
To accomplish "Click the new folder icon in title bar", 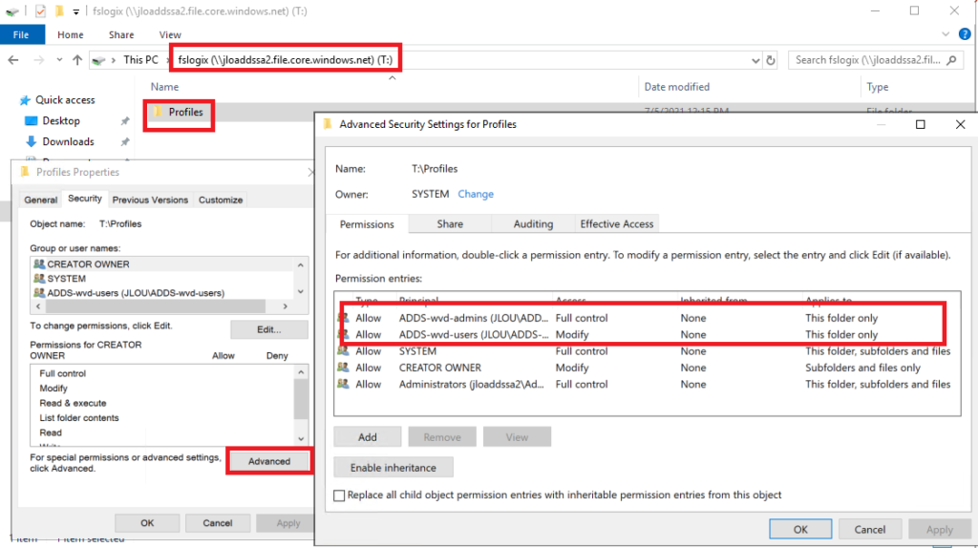I will pos(59,11).
